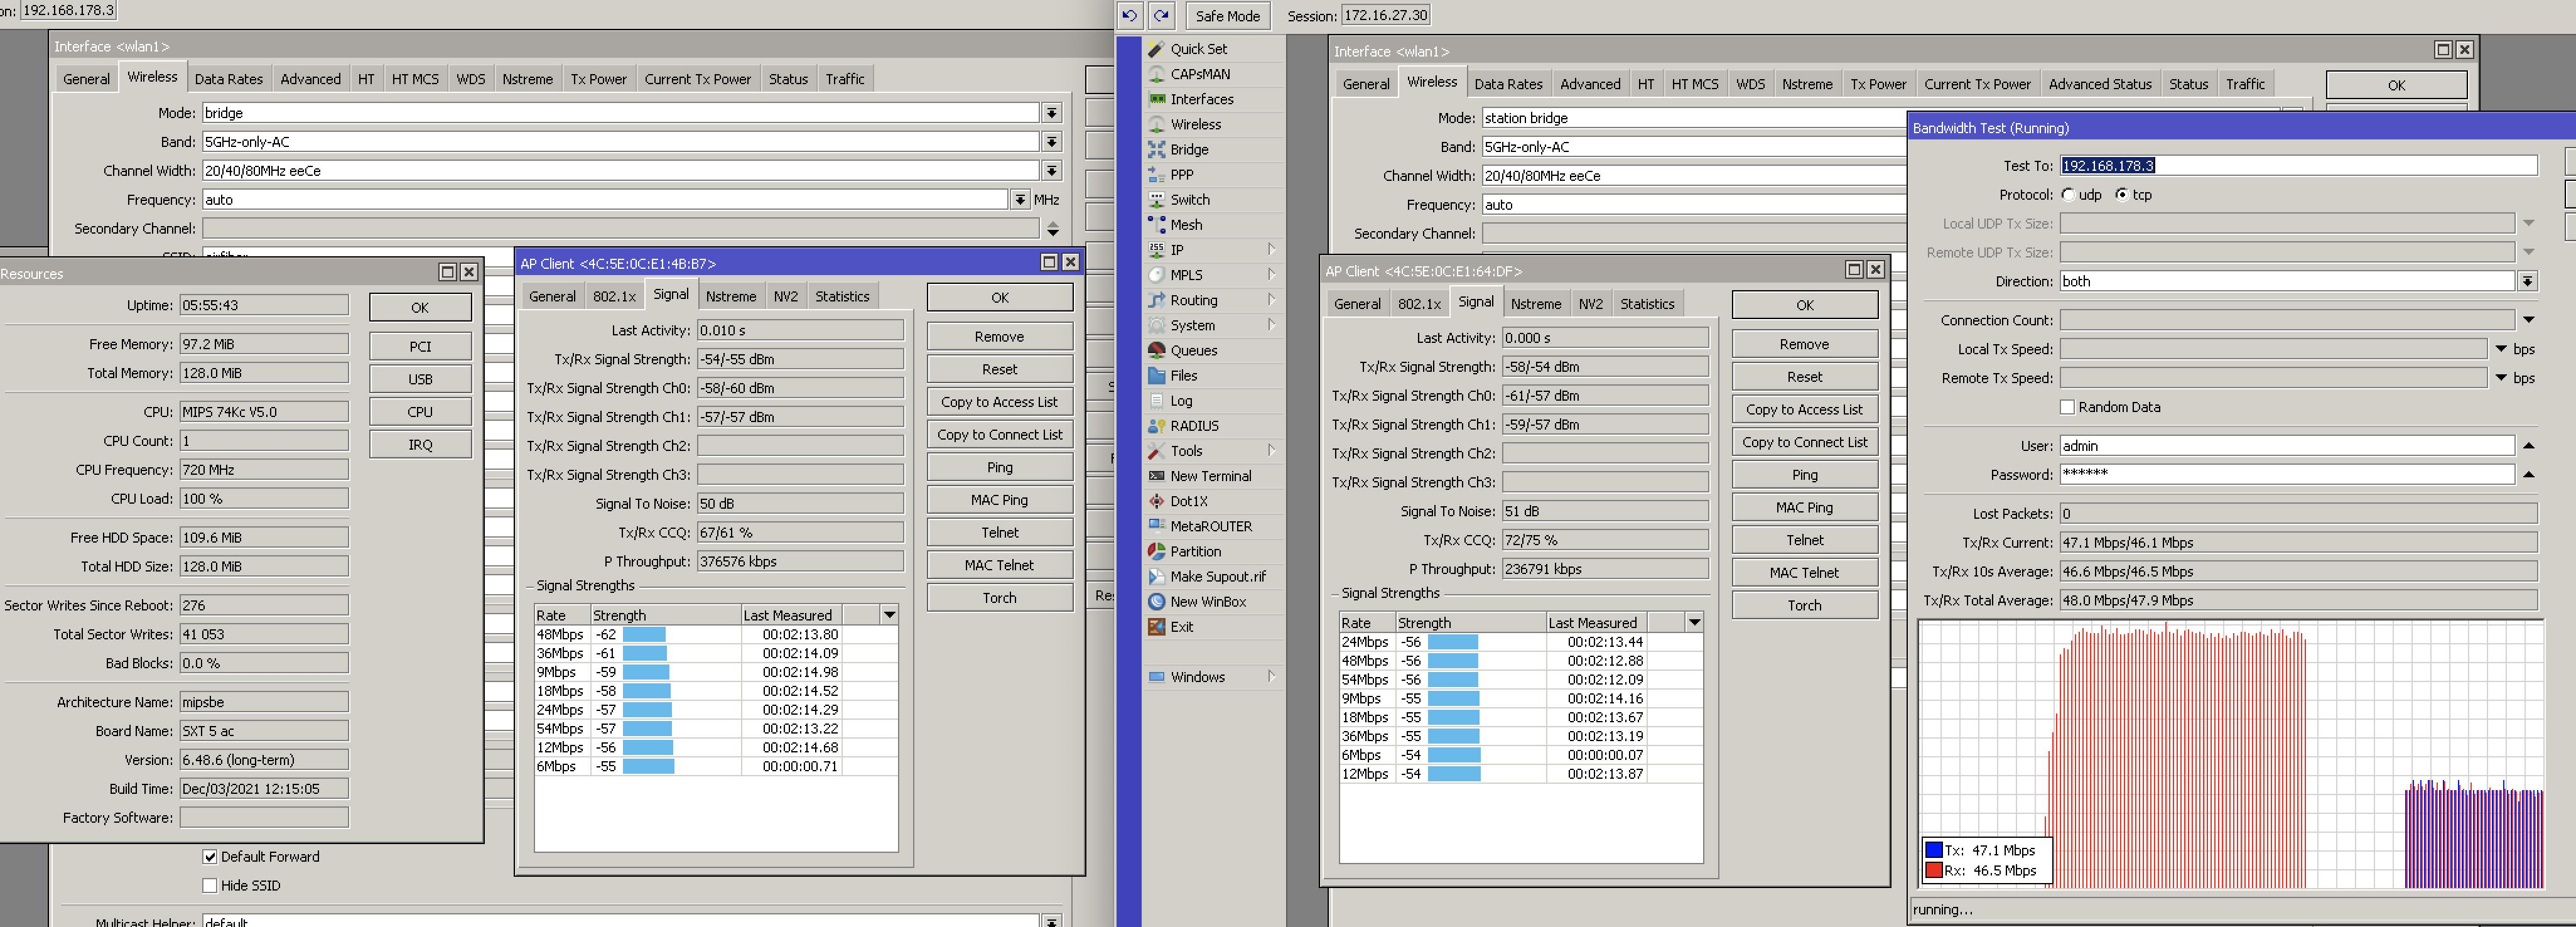Image resolution: width=2576 pixels, height=927 pixels.
Task: Open the Band dropdown for wlan1
Action: tap(1051, 141)
